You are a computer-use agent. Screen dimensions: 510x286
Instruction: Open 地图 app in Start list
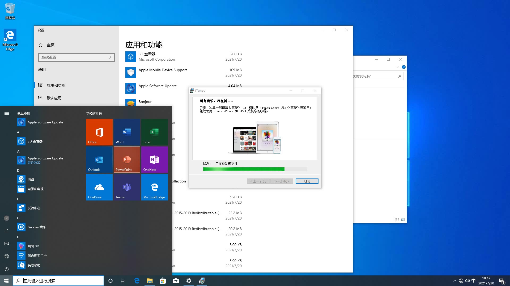48,179
